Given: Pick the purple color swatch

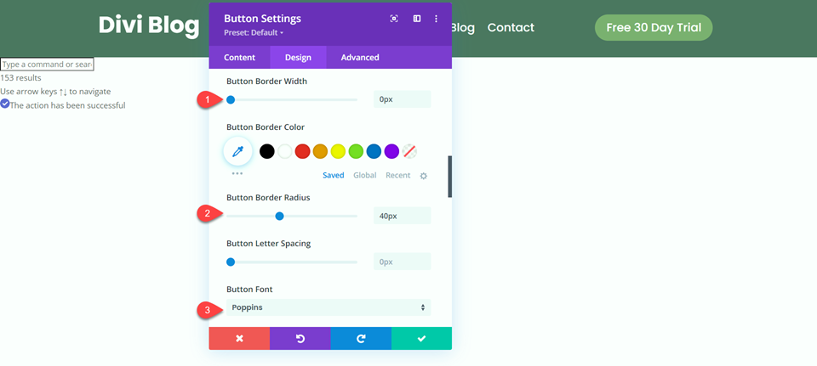Looking at the screenshot, I should click(x=391, y=151).
